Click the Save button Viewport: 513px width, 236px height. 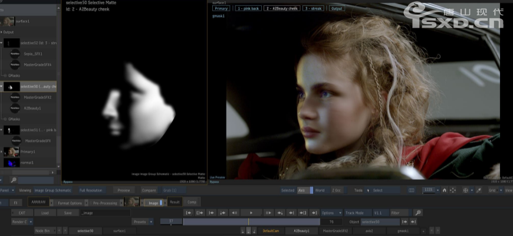click(68, 212)
